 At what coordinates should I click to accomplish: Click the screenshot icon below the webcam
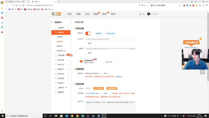(202, 72)
